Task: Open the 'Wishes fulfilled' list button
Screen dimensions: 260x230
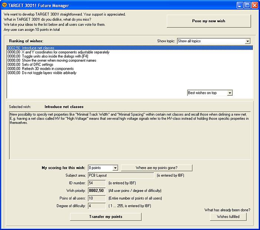Action: tap(228, 217)
